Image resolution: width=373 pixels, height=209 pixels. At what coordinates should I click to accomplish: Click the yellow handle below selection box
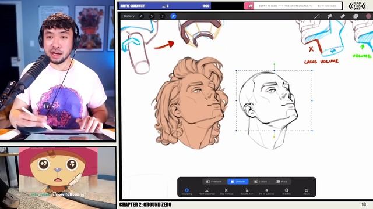pyautogui.click(x=274, y=137)
